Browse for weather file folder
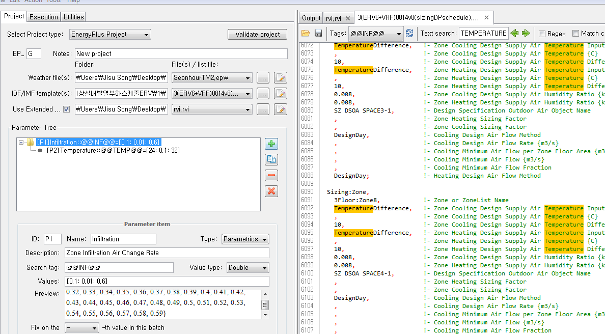 [x=263, y=78]
